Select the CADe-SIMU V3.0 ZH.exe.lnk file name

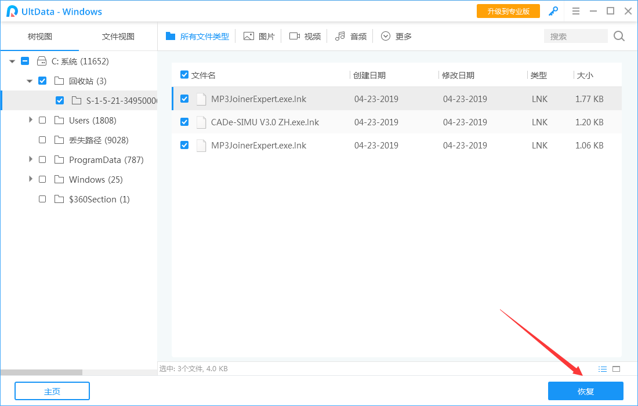[x=265, y=122]
